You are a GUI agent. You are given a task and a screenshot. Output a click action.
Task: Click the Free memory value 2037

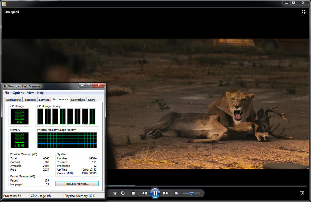pos(46,170)
